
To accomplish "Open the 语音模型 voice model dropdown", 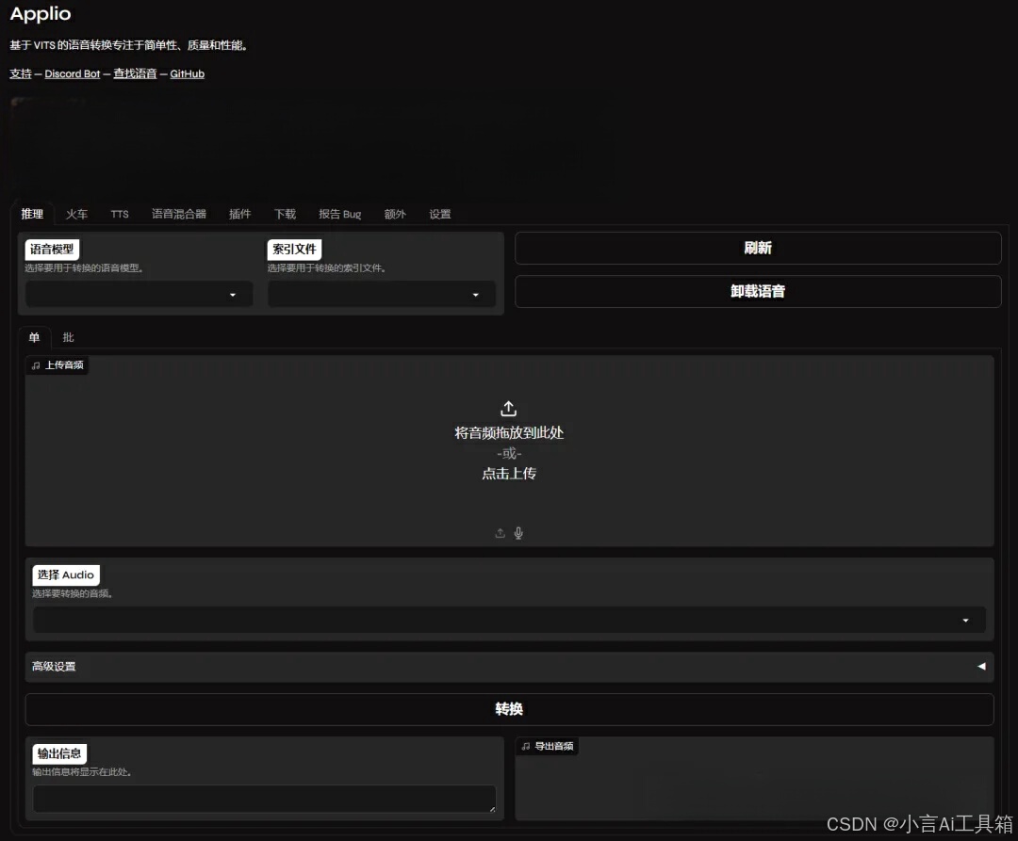I will [139, 295].
